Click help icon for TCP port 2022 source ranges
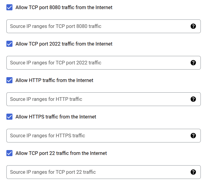209x185 pixels. tap(193, 63)
